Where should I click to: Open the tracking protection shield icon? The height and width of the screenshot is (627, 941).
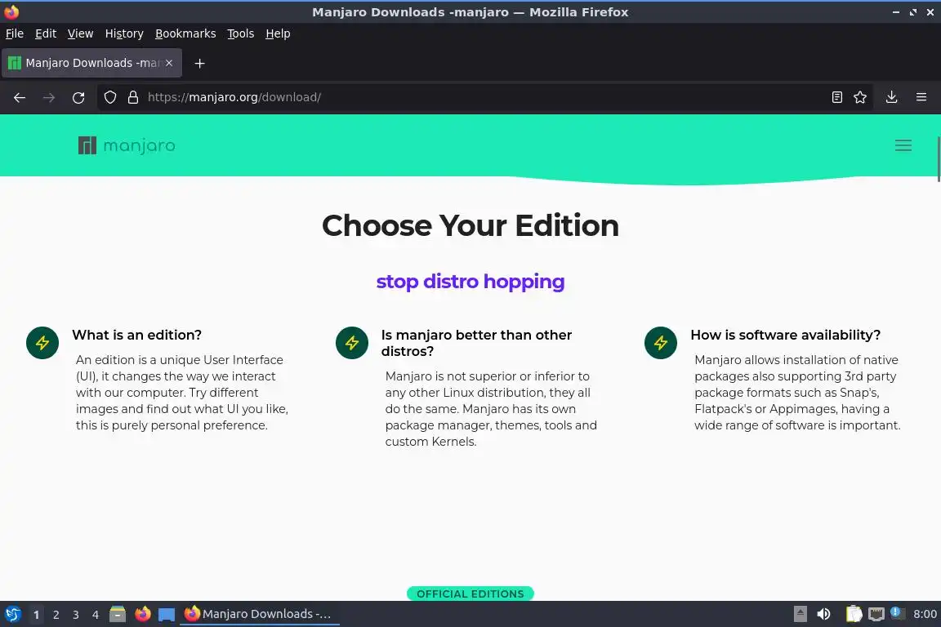pos(109,97)
